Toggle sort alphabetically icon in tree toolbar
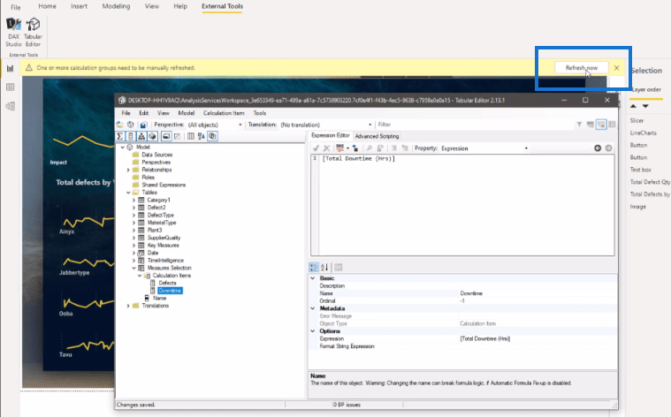 [x=202, y=136]
